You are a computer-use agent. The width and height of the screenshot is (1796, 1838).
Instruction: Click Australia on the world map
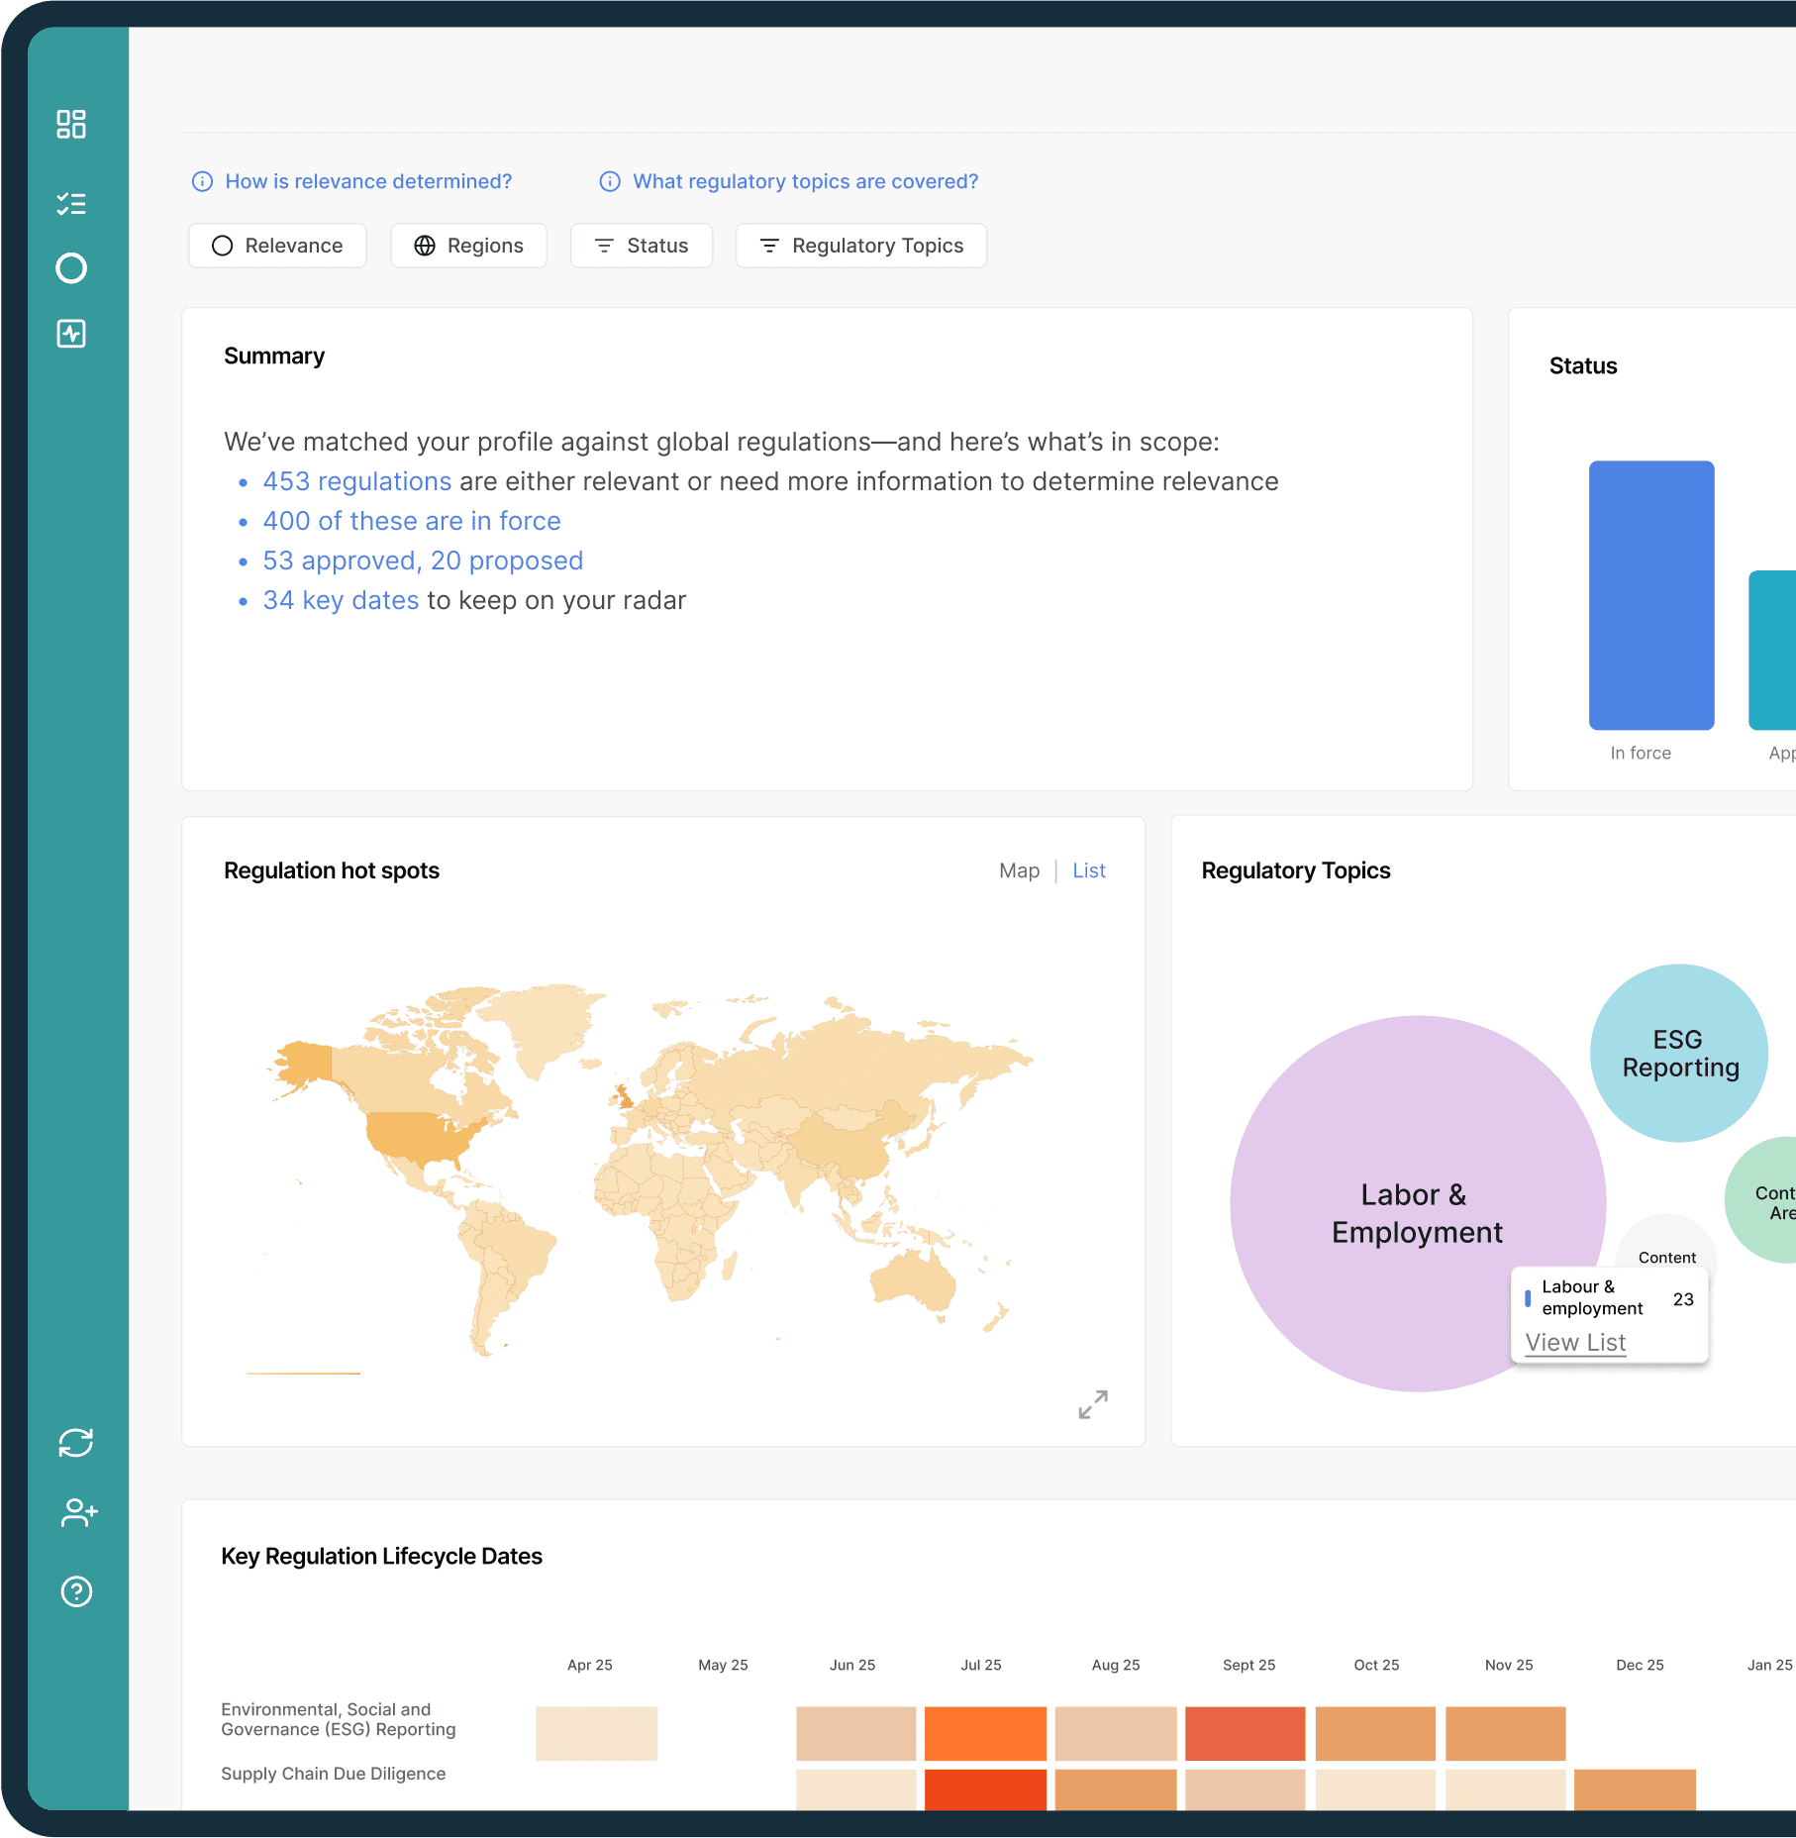tap(911, 1279)
